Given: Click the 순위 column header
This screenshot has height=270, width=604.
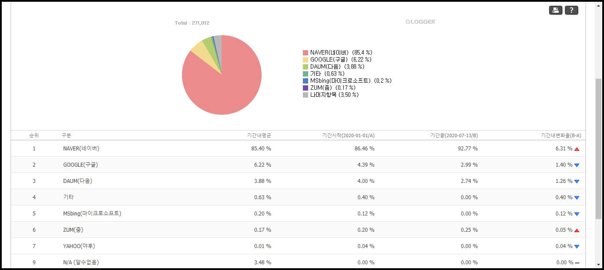Looking at the screenshot, I should [x=34, y=135].
